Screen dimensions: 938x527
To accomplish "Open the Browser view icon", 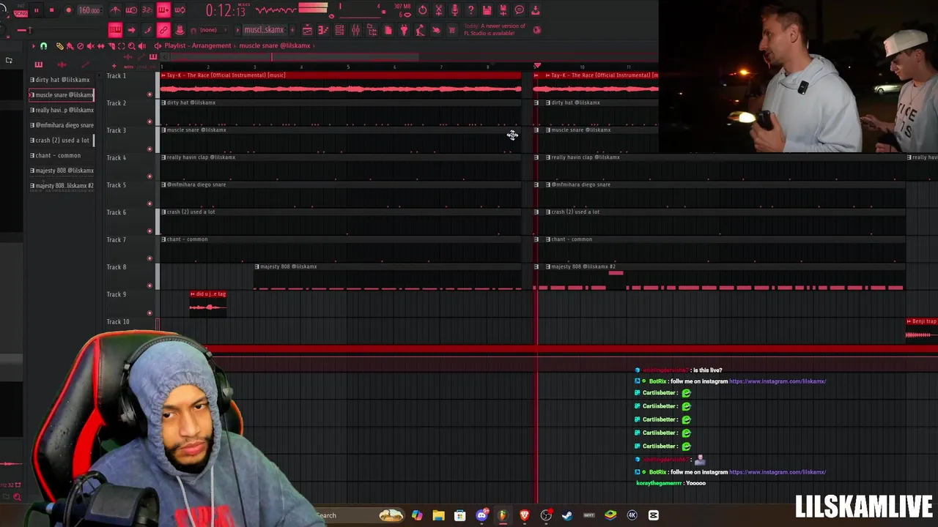I will coord(372,30).
